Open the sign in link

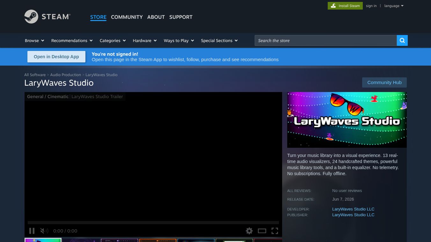click(x=371, y=6)
